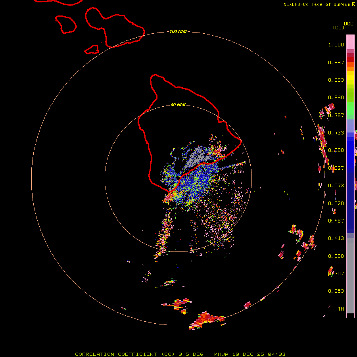Image resolution: width=357 pixels, height=357 pixels.
Task: Click the 0.680 scale value
Action: click(x=336, y=150)
